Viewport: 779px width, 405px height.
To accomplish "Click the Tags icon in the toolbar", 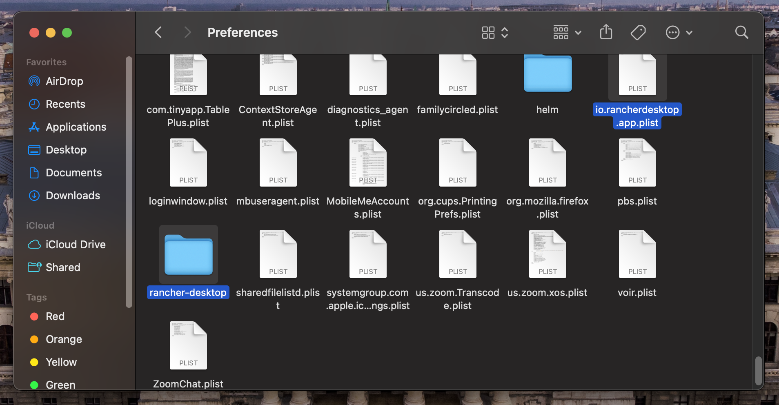I will pos(638,32).
